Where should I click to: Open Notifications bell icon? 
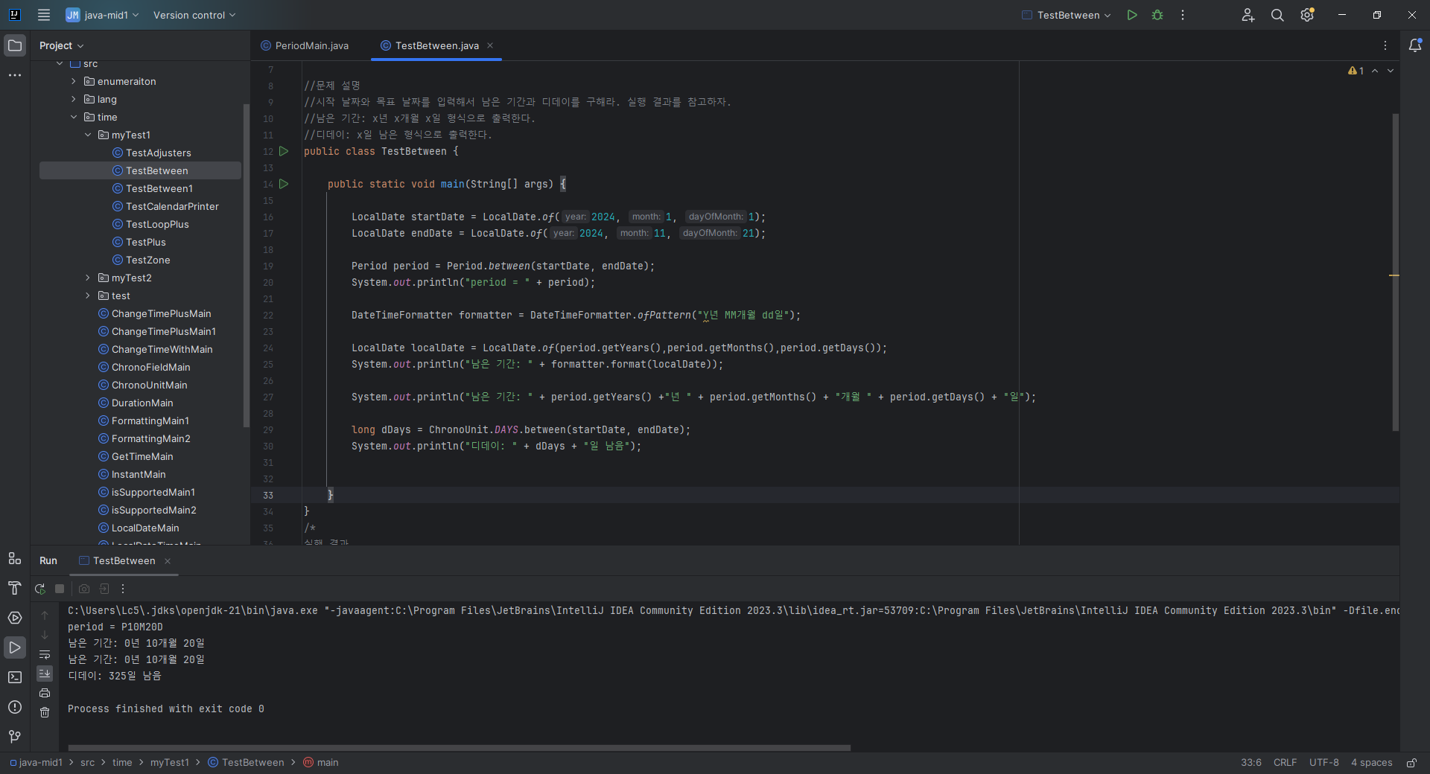pos(1415,45)
